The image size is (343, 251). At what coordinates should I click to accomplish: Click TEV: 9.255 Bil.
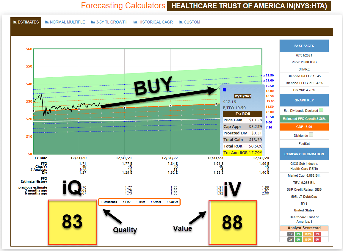click(304, 183)
